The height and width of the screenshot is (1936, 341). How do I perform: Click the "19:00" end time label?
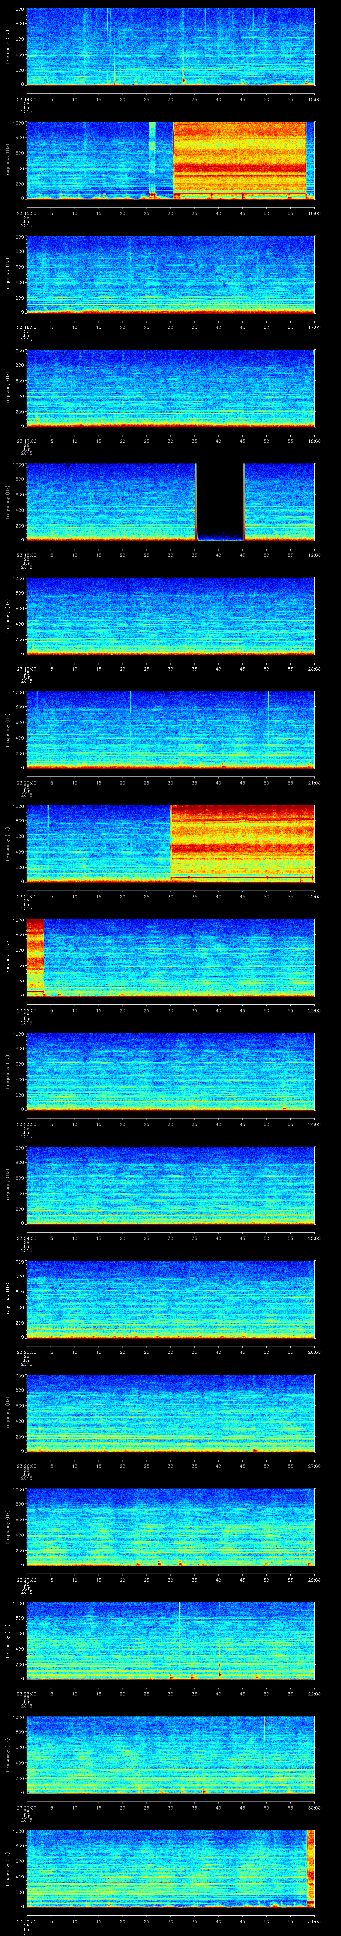314,555
